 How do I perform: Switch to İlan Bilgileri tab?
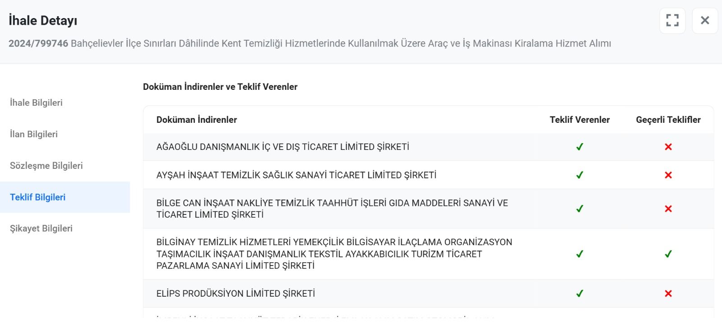34,134
